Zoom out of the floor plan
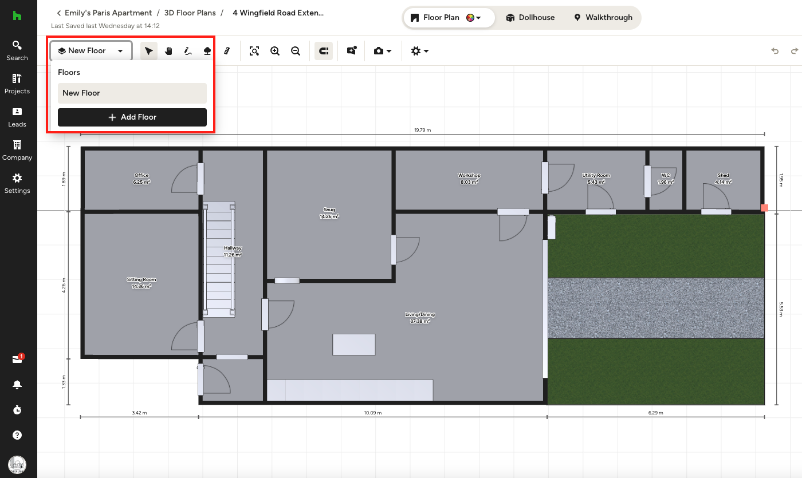The image size is (802, 478). (296, 51)
